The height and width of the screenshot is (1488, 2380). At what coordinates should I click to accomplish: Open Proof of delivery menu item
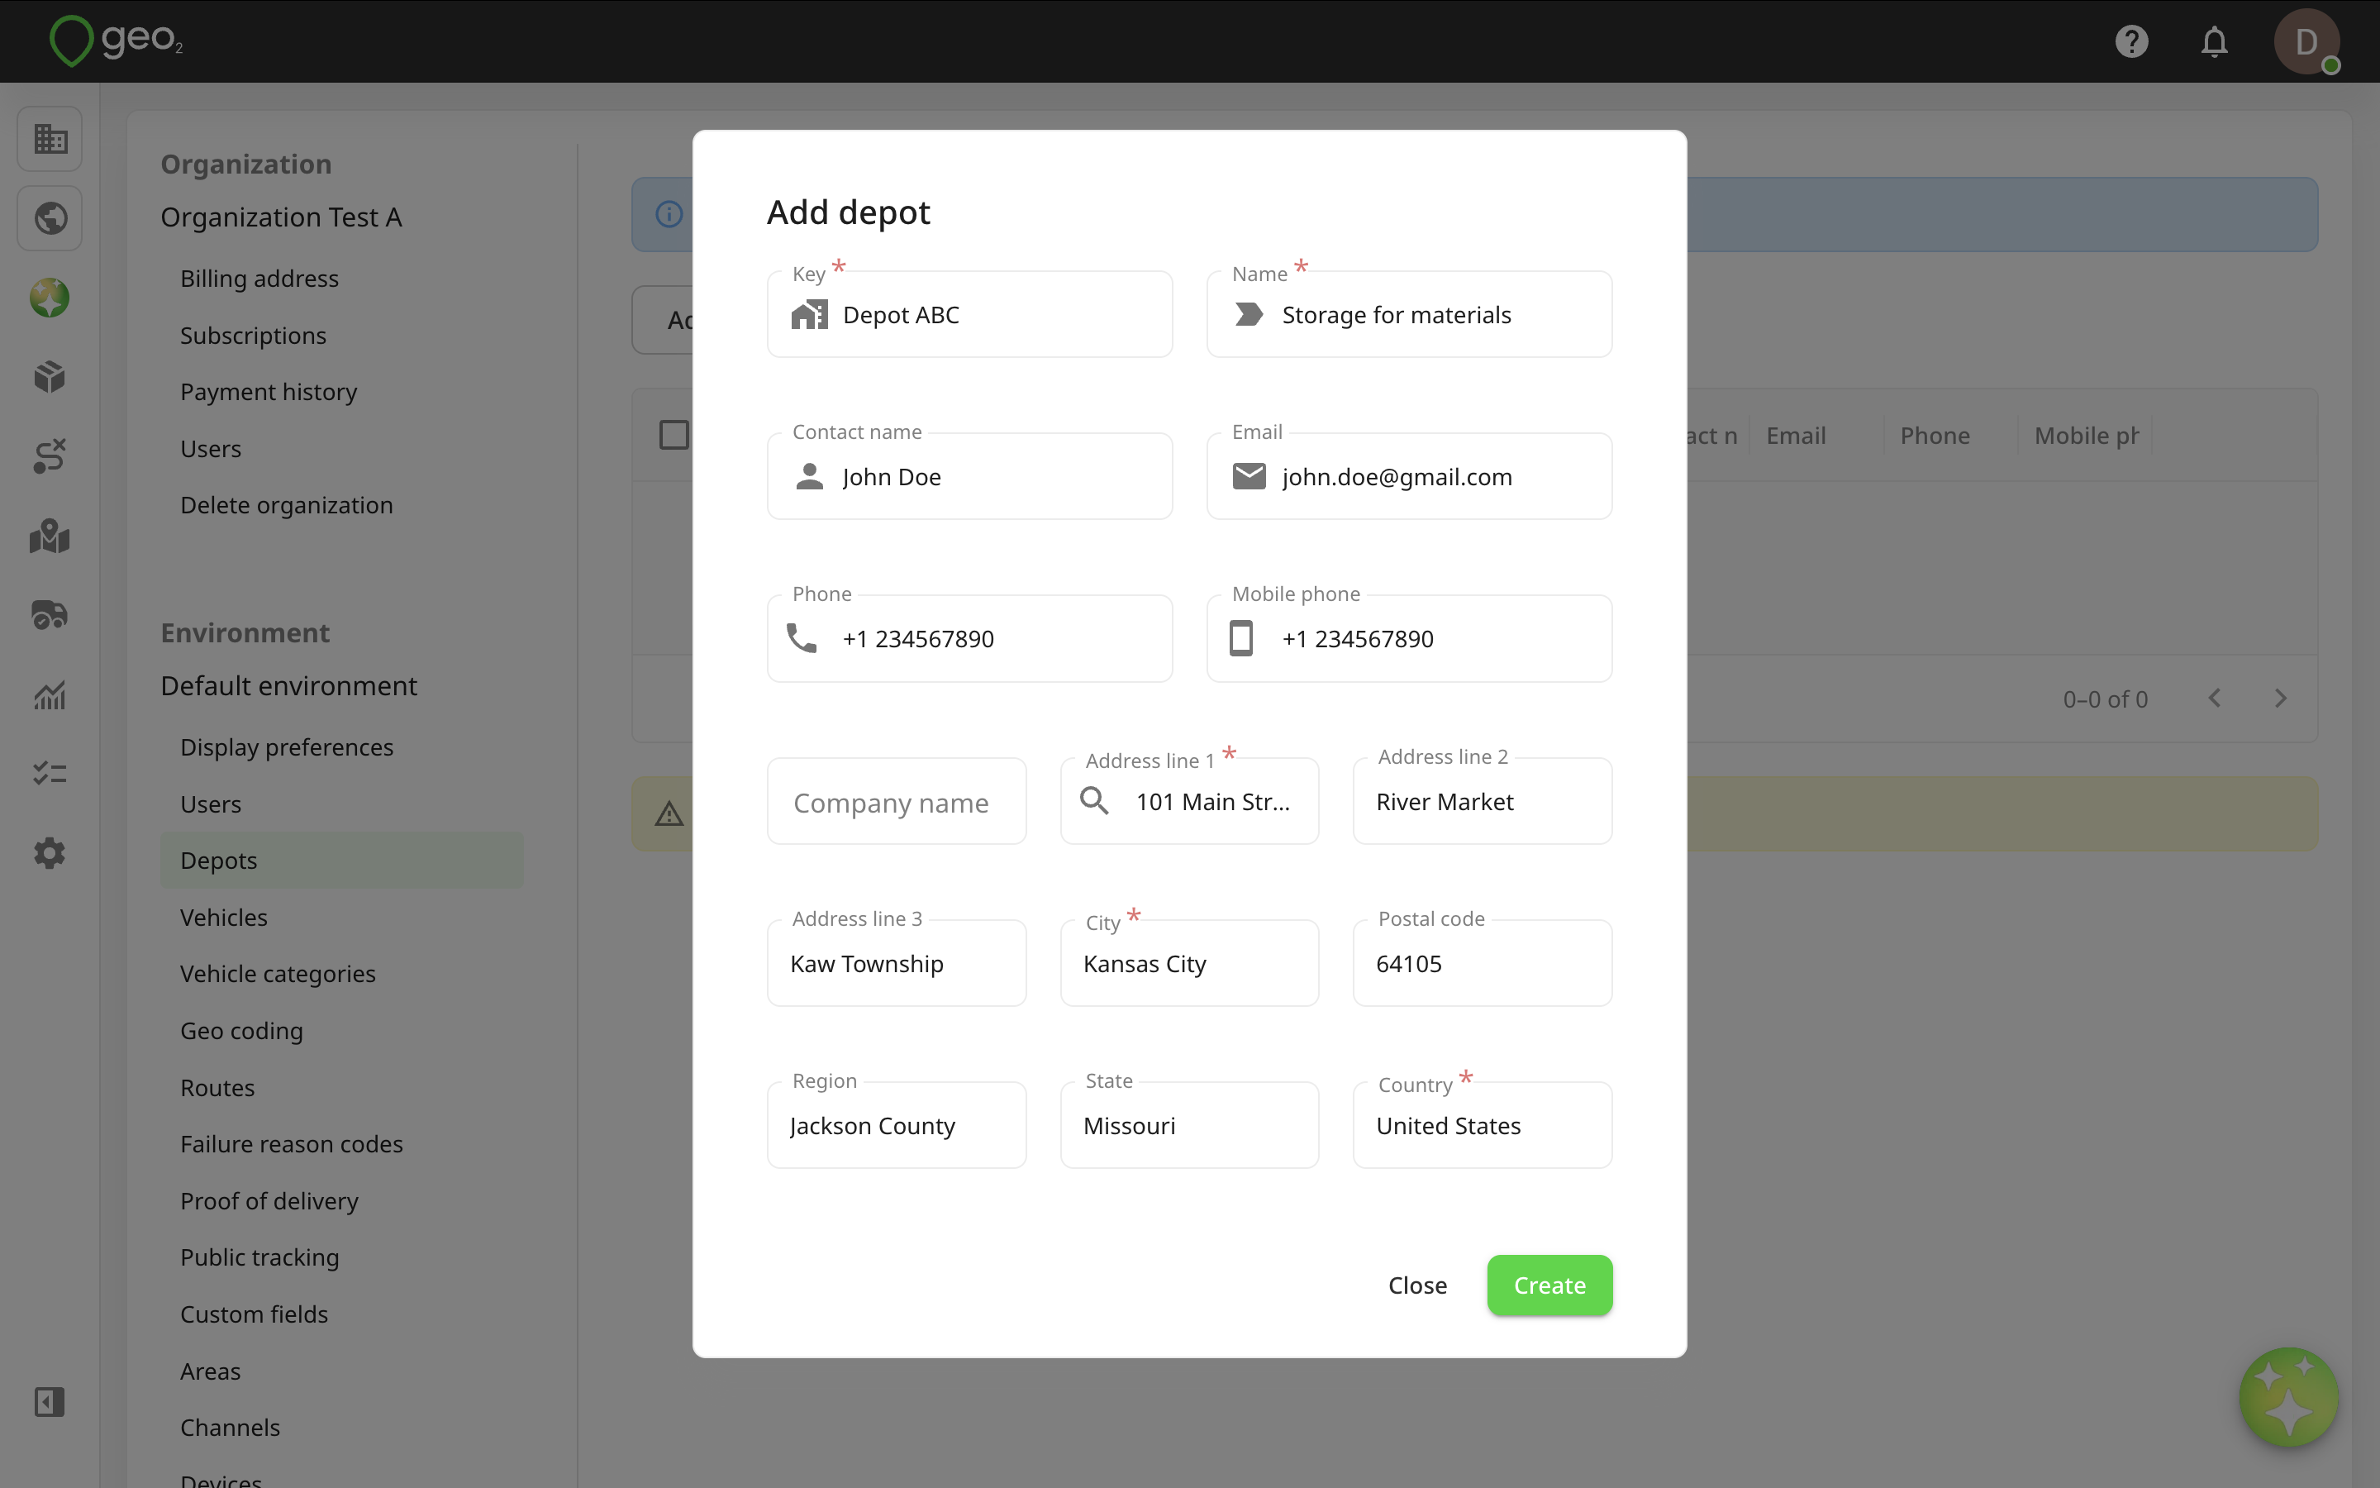(x=269, y=1200)
